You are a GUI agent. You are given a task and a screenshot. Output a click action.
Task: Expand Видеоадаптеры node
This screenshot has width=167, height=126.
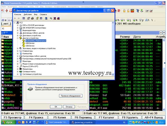[18, 30]
